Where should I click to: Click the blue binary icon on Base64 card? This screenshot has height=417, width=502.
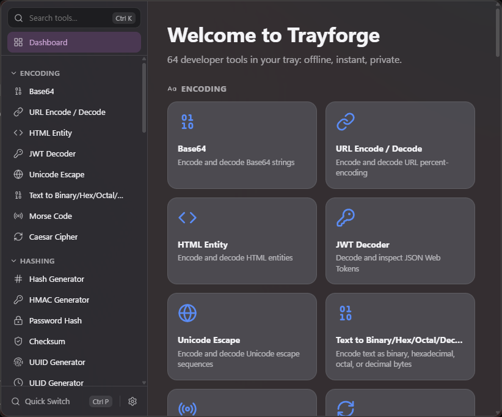[x=187, y=122]
